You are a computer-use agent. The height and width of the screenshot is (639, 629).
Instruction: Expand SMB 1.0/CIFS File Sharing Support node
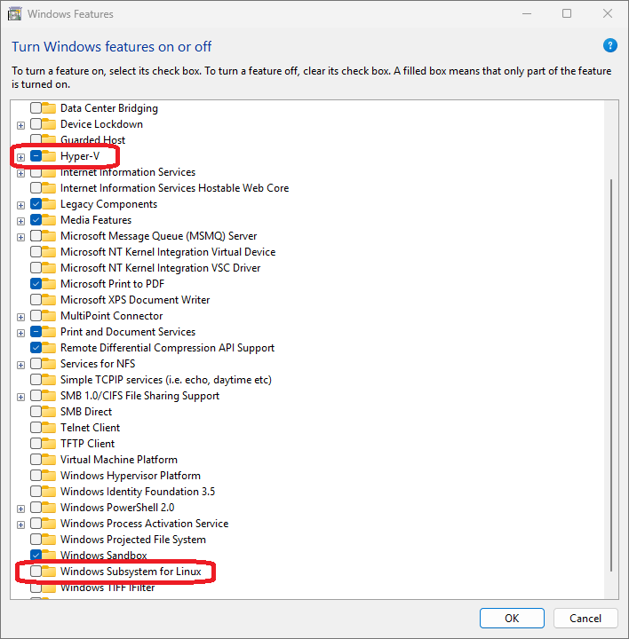point(20,397)
